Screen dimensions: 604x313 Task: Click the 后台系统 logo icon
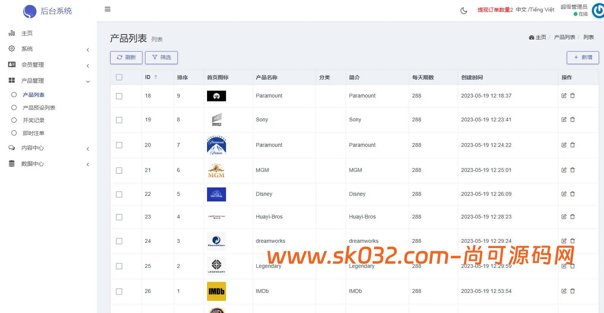coord(30,11)
